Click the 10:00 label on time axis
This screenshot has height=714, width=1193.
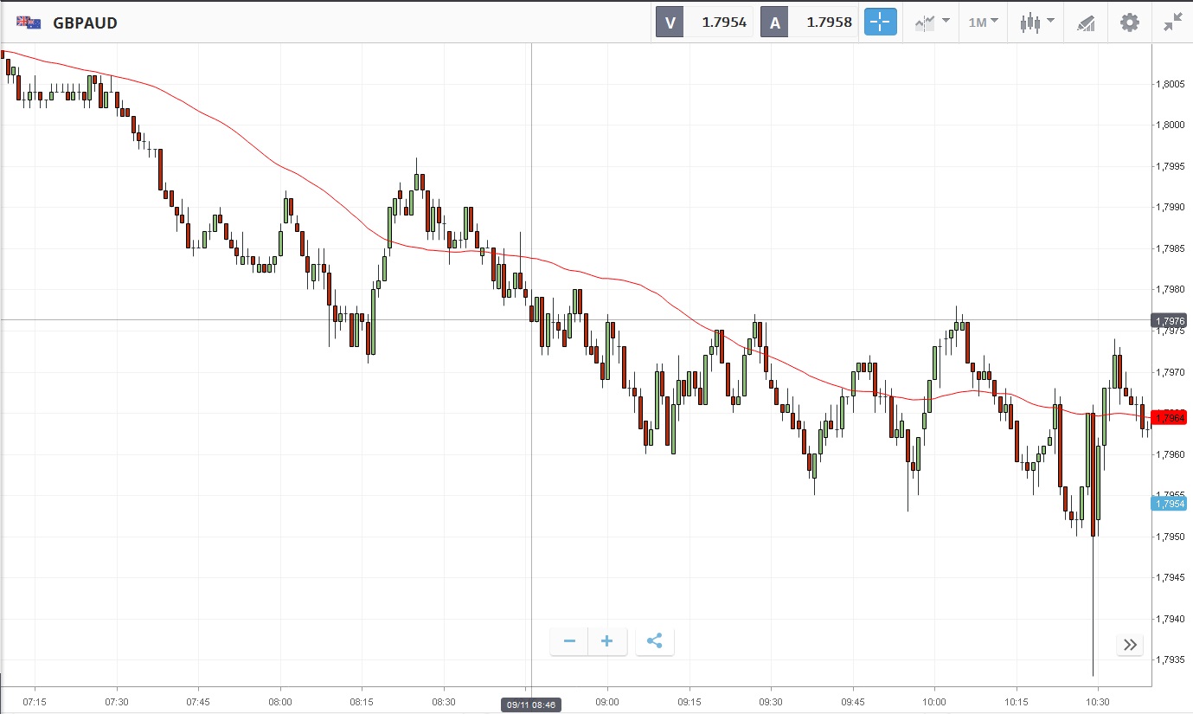pyautogui.click(x=934, y=701)
